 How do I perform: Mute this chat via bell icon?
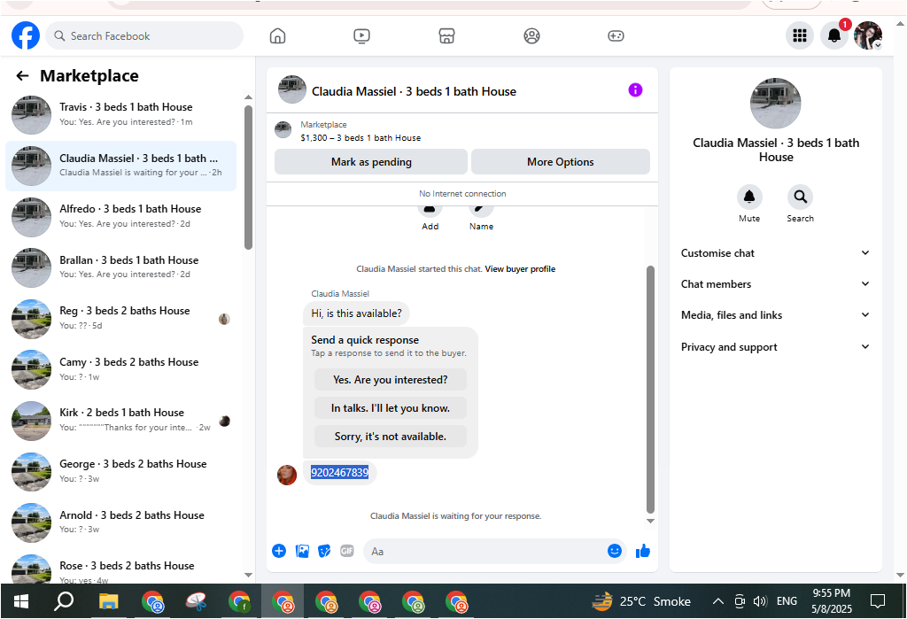click(749, 197)
